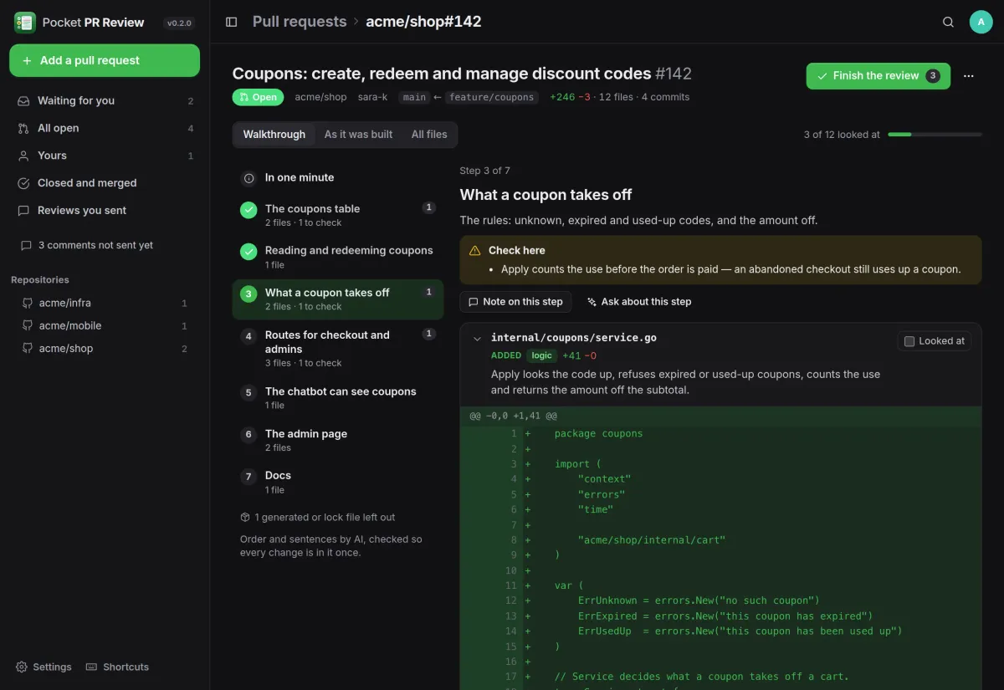Viewport: 1004px width, 690px height.
Task: Click the In one minute info icon
Action: click(248, 178)
